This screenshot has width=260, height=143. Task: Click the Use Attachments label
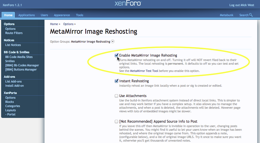(x=133, y=96)
